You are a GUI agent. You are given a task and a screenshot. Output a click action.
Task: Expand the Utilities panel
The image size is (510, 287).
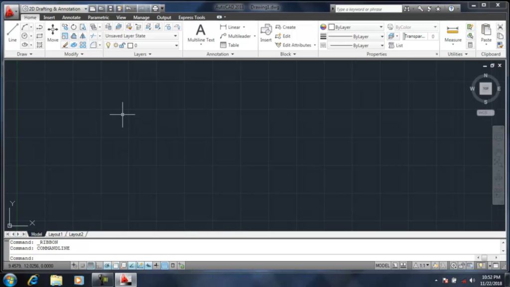pyautogui.click(x=458, y=54)
